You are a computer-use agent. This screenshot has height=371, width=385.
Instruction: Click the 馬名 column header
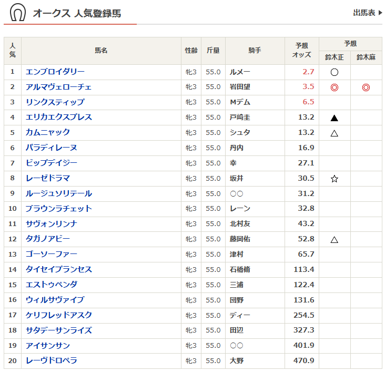[x=101, y=51]
